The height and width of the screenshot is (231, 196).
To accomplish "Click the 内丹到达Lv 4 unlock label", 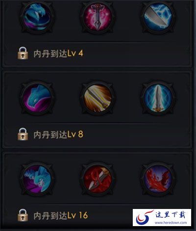I will 58,53.
